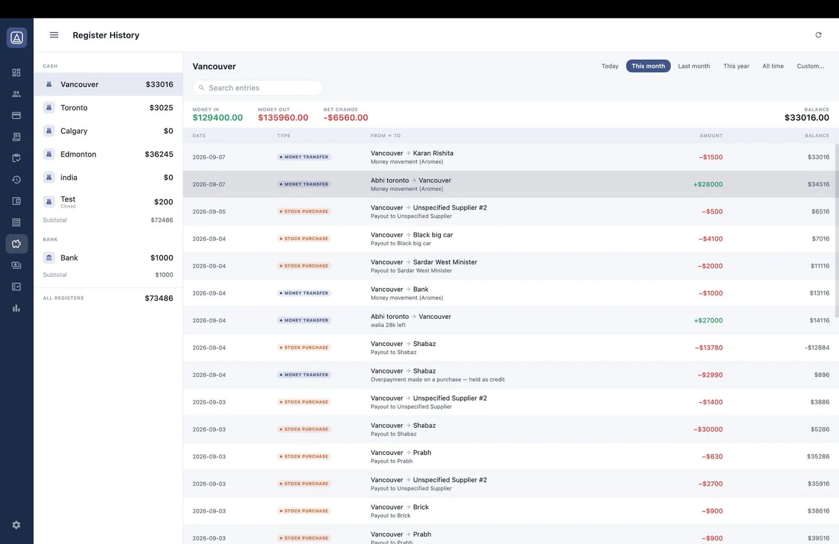Click the app logo in the sidebar
Viewport: 839px width, 544px height.
16,38
